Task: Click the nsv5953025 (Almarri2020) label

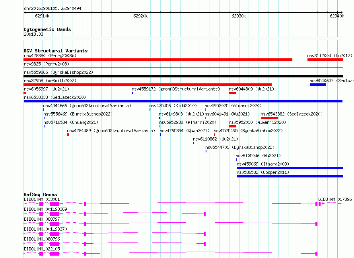Action: [233, 106]
